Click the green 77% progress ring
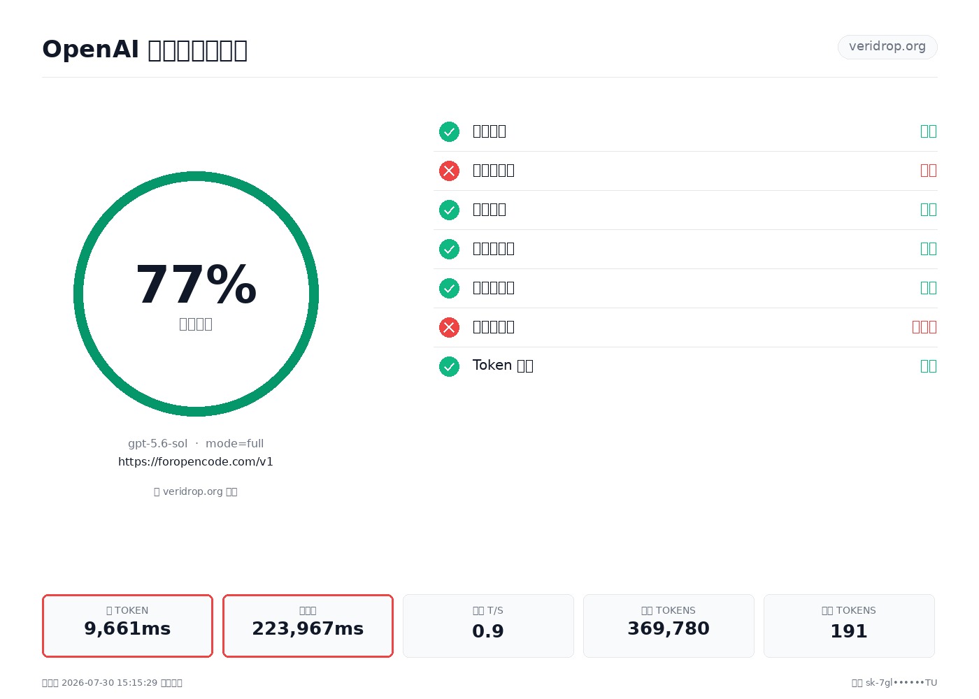Viewport: 979px width, 699px height. pos(196,294)
